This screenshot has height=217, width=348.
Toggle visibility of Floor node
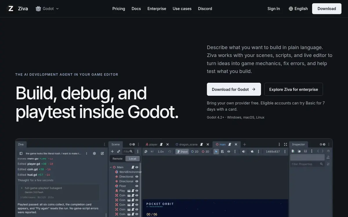(x=137, y=186)
